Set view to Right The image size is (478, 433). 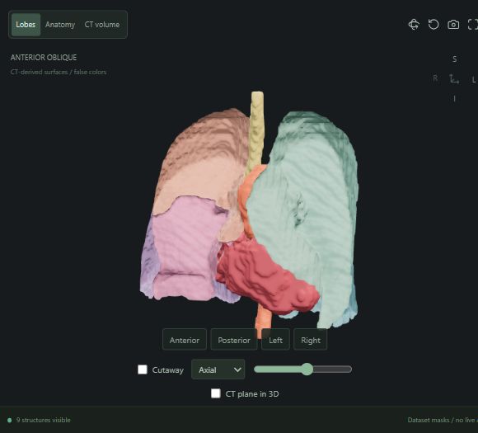pyautogui.click(x=311, y=340)
